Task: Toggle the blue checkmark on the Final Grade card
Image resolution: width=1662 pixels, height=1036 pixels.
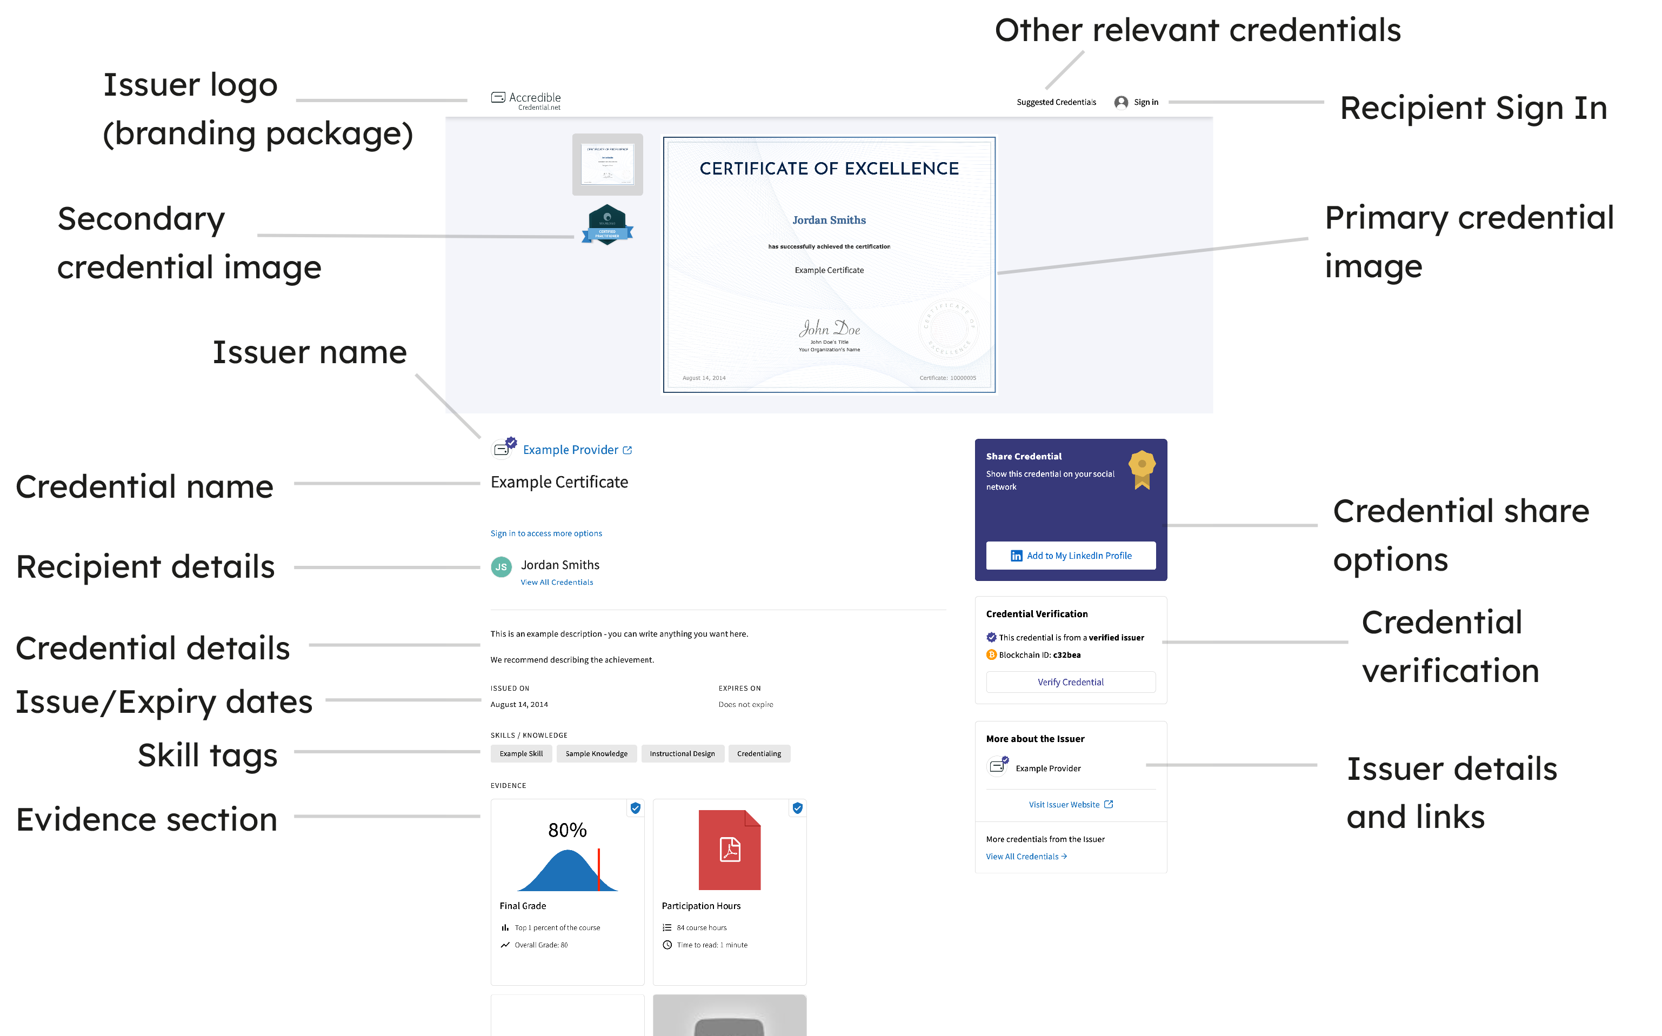Action: pos(635,808)
